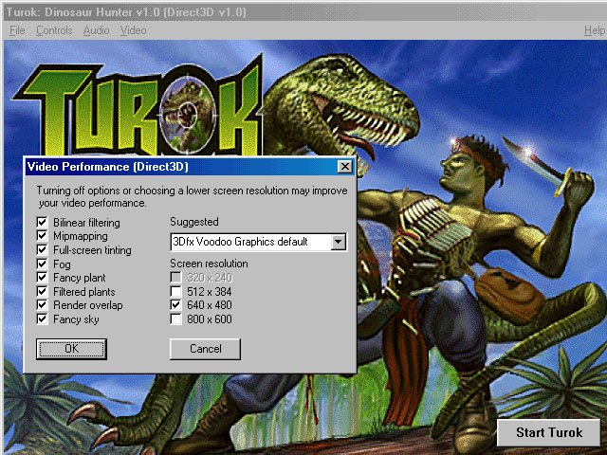Expand the Suggested dropdown arrow

click(339, 242)
